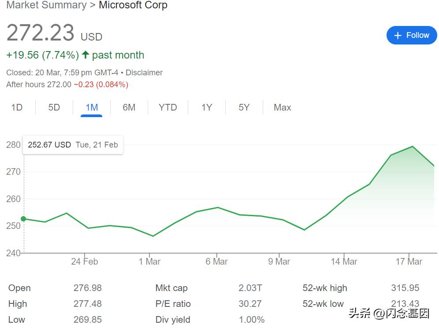Click the chart peak near 17 Mar
The width and height of the screenshot is (439, 328).
412,146
